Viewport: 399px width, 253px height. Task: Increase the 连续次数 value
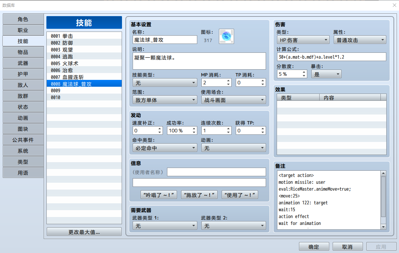228,129
